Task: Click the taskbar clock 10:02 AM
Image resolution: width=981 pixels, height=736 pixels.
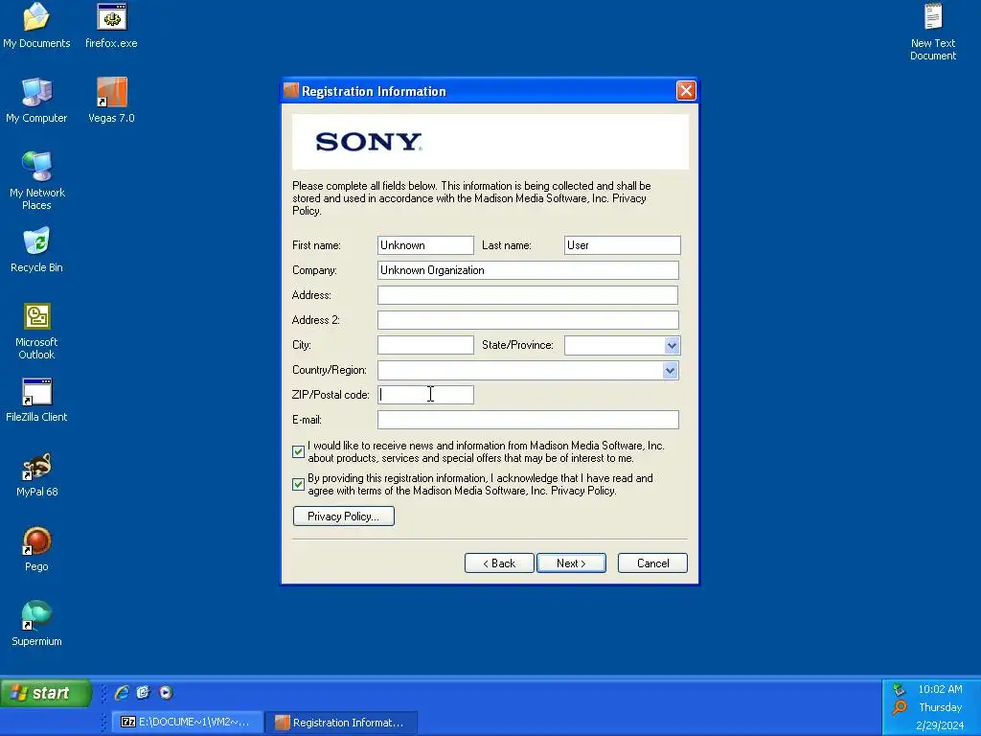Action: tap(940, 689)
